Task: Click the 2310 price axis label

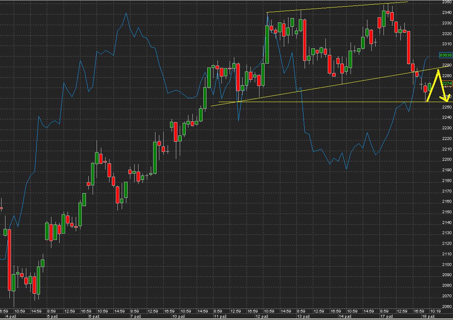Action: tap(447, 44)
